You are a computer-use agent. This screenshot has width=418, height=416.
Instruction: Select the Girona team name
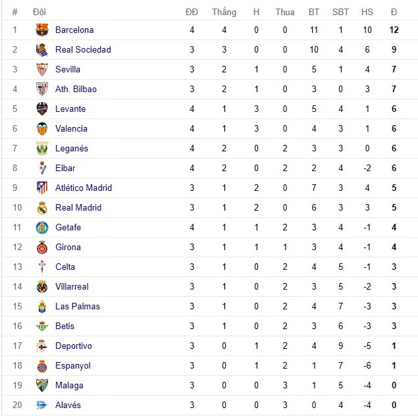point(68,247)
